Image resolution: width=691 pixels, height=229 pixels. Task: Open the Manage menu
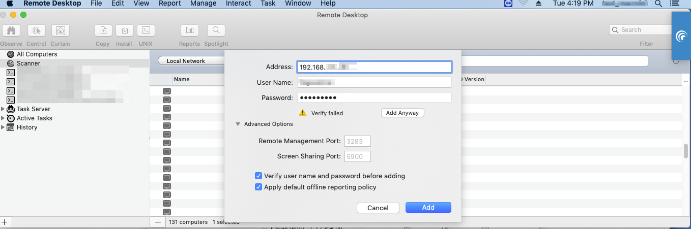click(x=203, y=4)
